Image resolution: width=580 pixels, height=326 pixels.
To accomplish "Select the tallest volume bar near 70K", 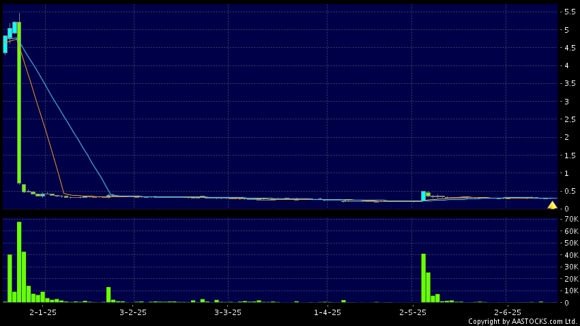I will pos(19,262).
